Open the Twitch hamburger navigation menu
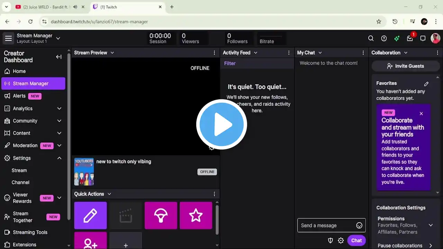This screenshot has height=249, width=443. point(9,38)
